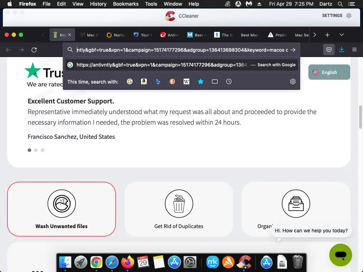
Task: Open Spotlight search in menu bar
Action: (x=340, y=4)
